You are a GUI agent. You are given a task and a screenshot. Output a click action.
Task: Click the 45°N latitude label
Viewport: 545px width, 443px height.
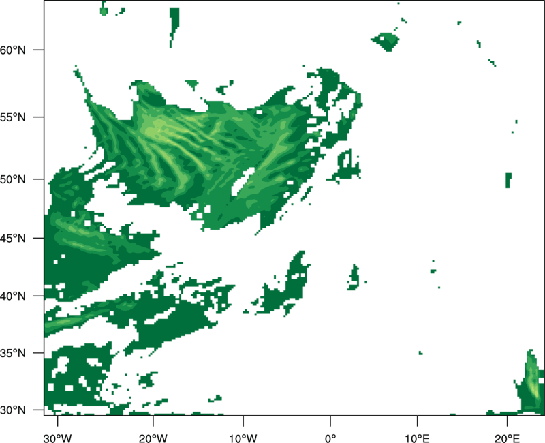[x=13, y=238]
